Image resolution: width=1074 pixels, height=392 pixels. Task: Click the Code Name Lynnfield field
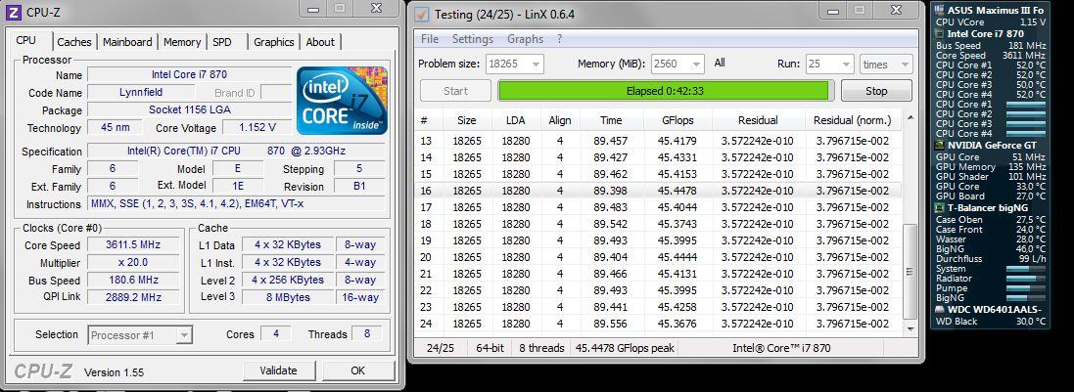click(x=141, y=92)
